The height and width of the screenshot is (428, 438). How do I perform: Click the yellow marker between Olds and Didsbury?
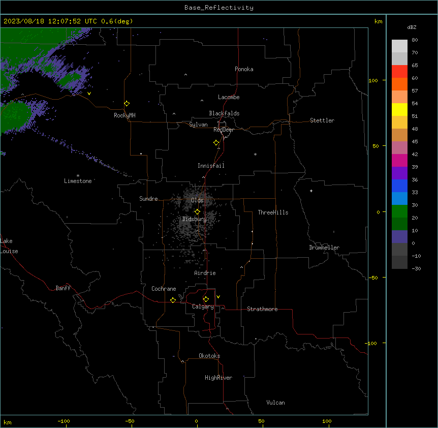[198, 212]
